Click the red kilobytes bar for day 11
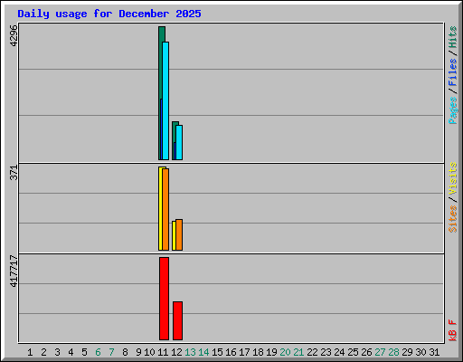 tap(164, 299)
